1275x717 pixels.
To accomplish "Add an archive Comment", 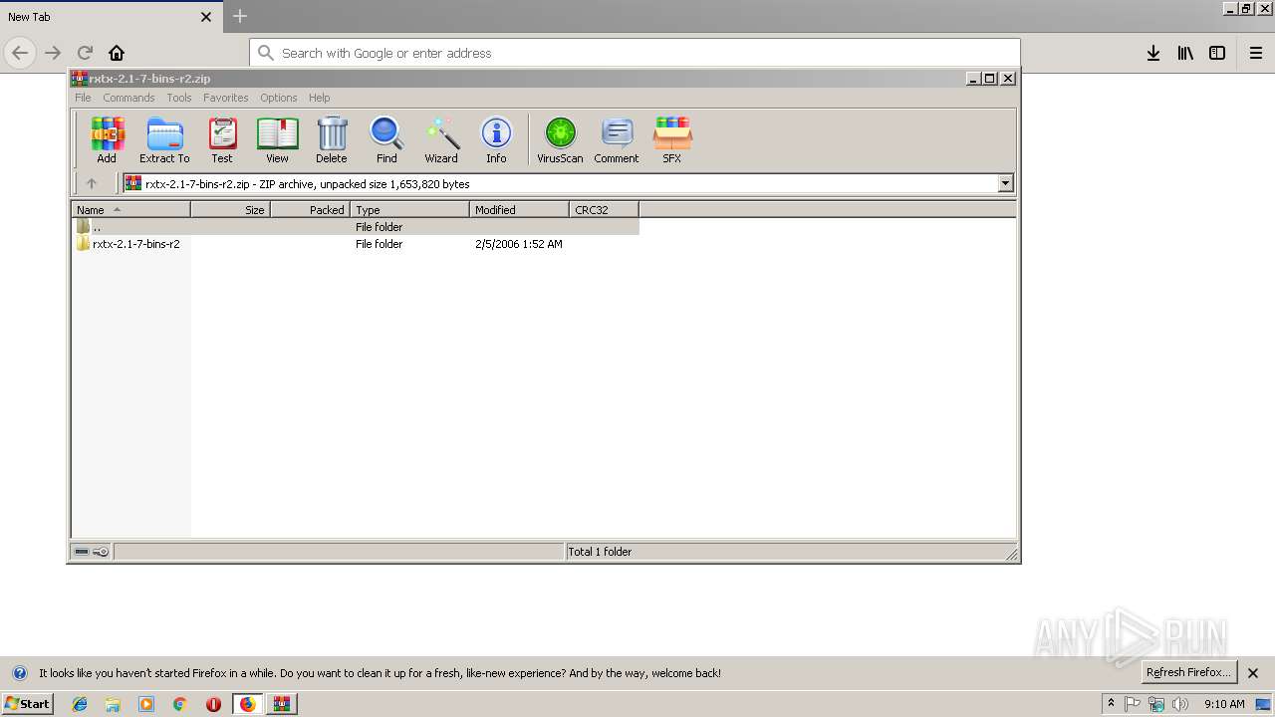I will coord(617,139).
